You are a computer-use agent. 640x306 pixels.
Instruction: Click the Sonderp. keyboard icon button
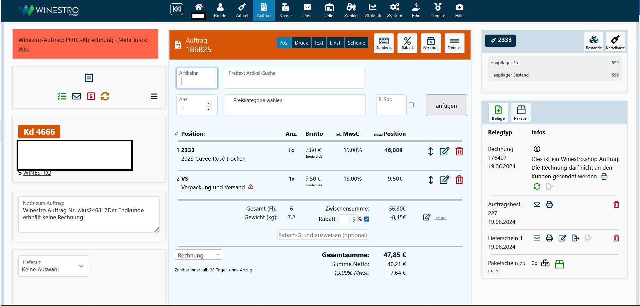tap(384, 43)
